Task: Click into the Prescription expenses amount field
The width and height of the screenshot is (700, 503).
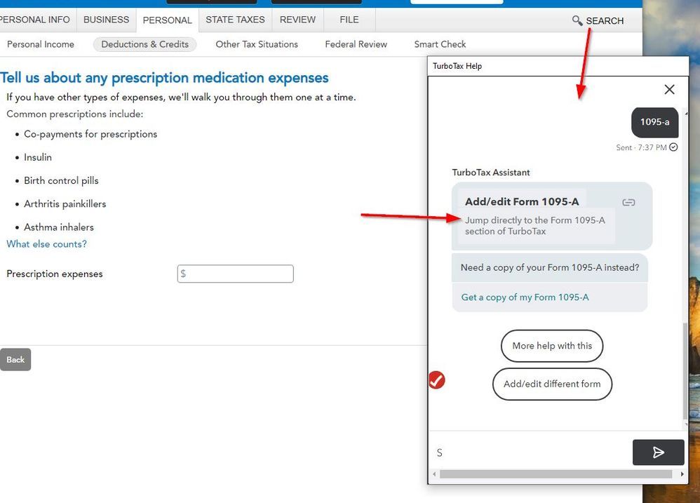Action: pyautogui.click(x=235, y=274)
